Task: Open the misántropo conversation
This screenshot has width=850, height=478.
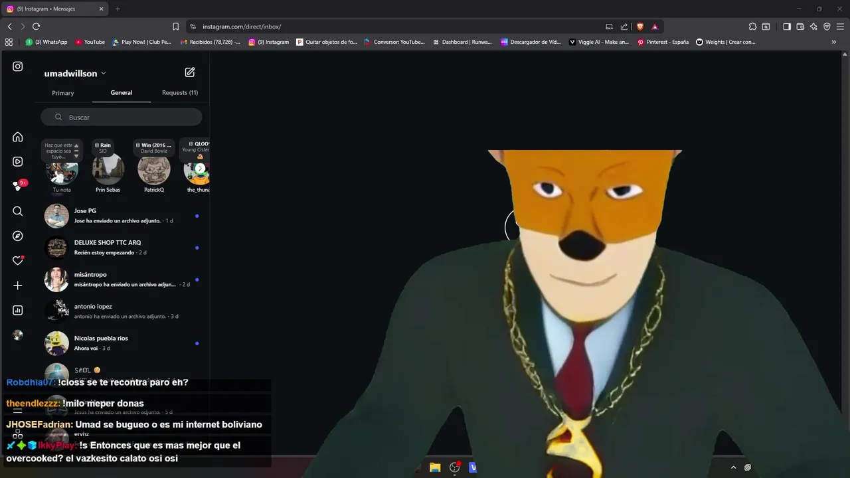Action: coord(123,279)
